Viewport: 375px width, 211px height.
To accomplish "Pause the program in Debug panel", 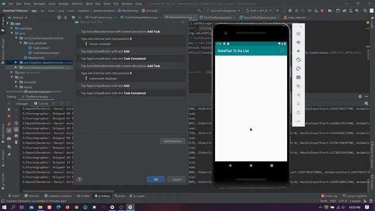I will (9, 110).
